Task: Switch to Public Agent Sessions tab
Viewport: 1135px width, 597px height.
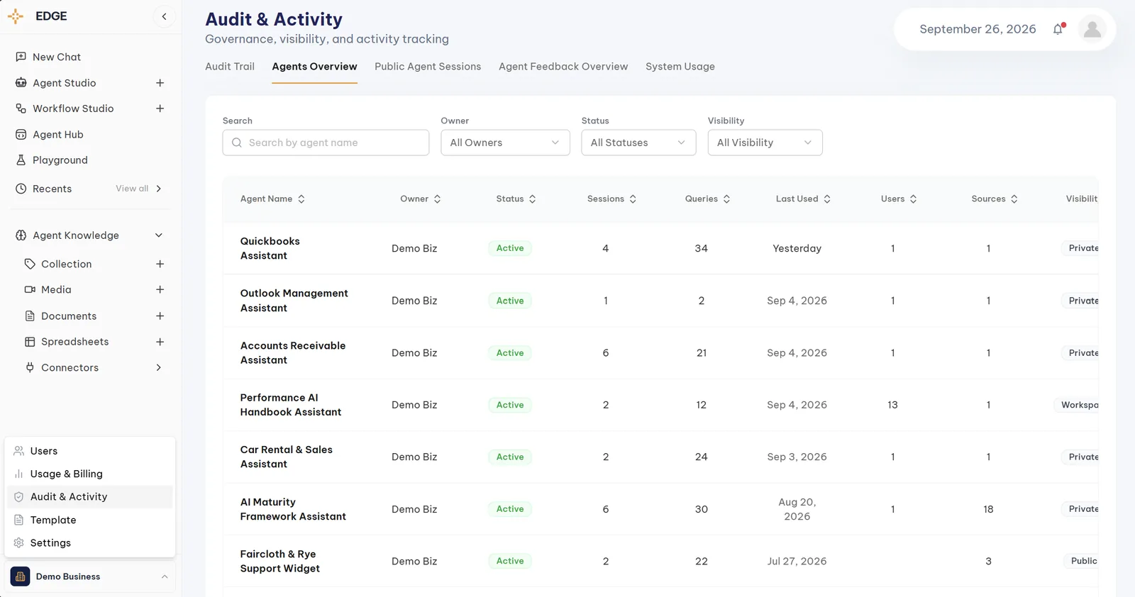Action: click(428, 67)
